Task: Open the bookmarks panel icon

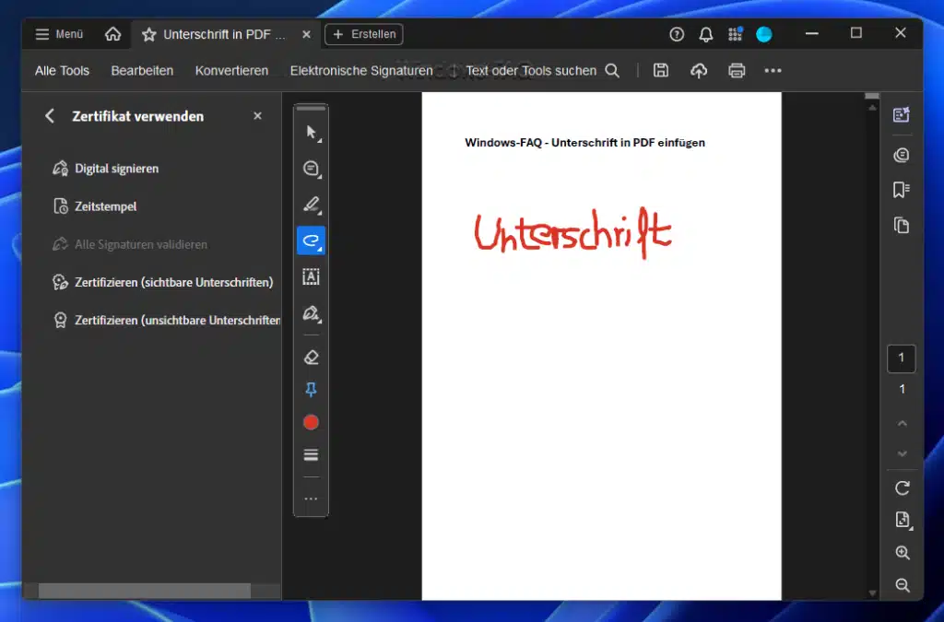Action: click(902, 190)
